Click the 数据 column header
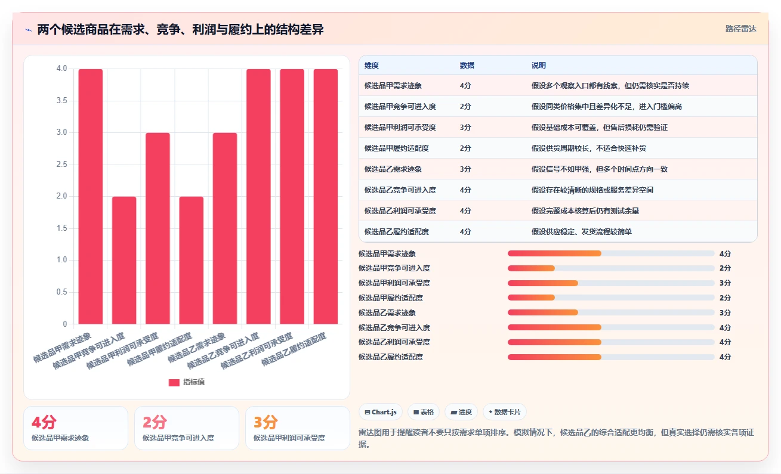The width and height of the screenshot is (781, 474). coord(467,66)
